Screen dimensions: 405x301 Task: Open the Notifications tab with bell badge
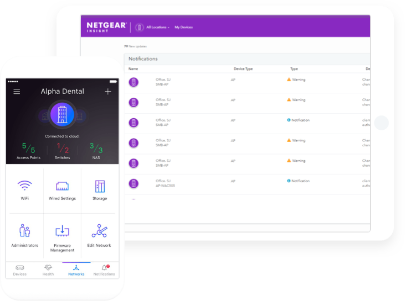(x=104, y=271)
